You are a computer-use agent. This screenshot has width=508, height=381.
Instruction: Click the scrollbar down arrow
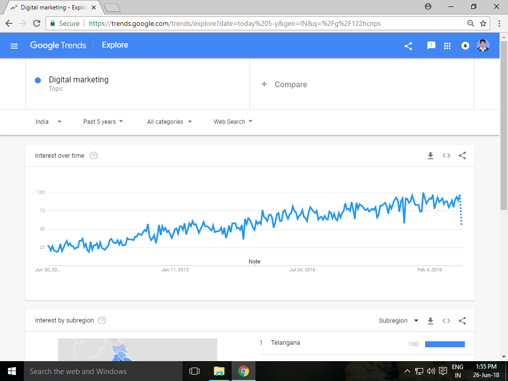point(504,357)
